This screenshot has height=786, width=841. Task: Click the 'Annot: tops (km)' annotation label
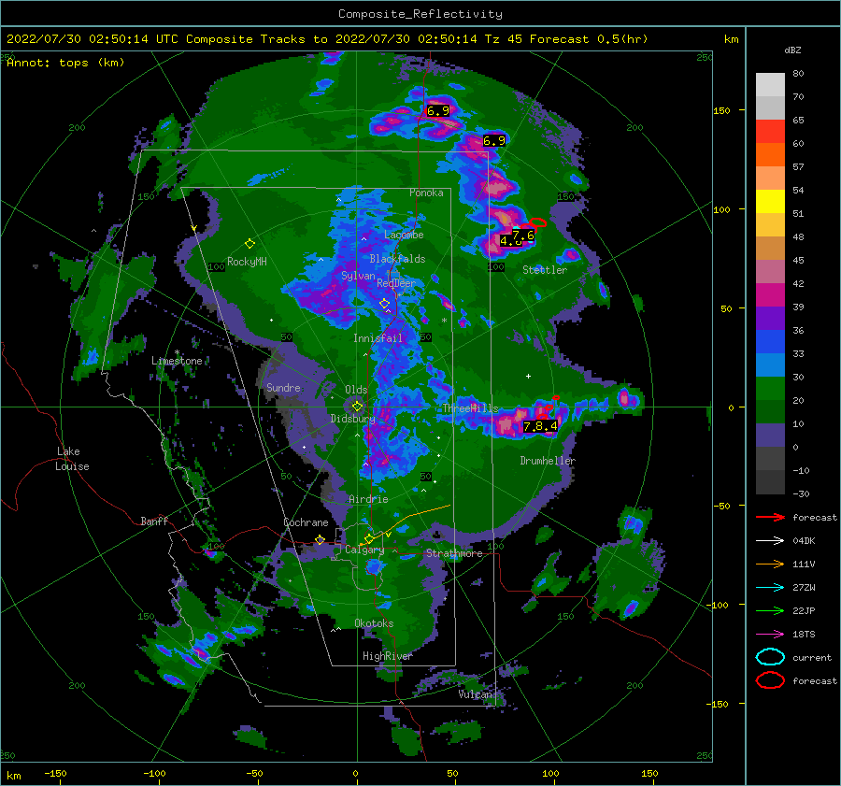pos(65,63)
